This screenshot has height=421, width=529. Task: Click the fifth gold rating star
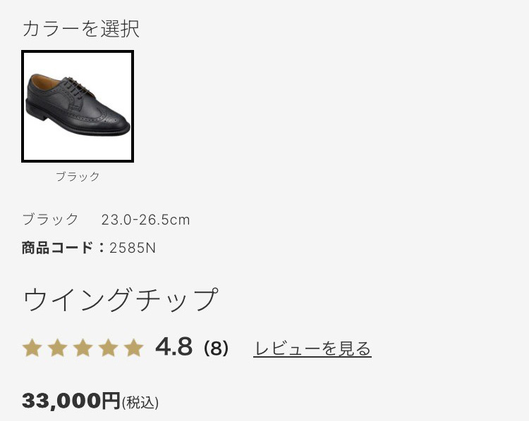pyautogui.click(x=133, y=348)
